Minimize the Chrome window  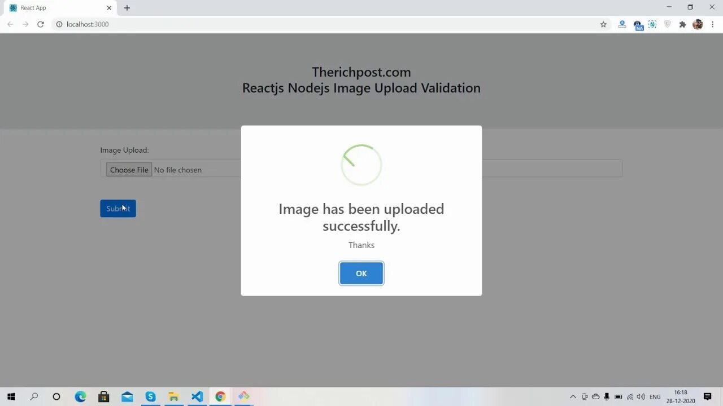click(x=669, y=7)
